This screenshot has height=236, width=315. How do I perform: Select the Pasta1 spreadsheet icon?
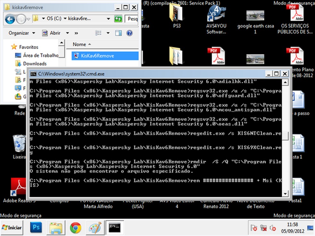point(298,190)
